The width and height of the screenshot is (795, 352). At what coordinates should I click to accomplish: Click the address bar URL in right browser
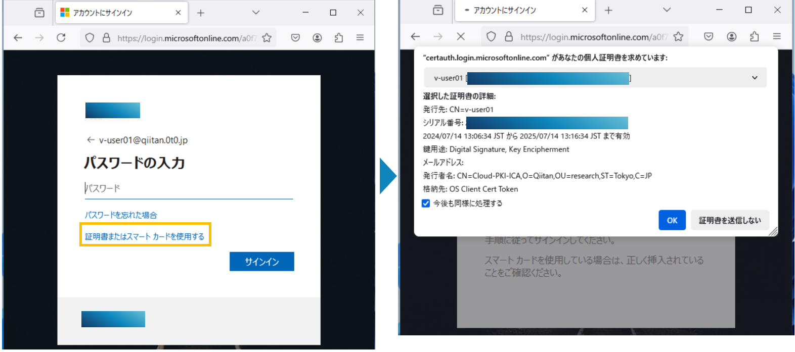(594, 37)
